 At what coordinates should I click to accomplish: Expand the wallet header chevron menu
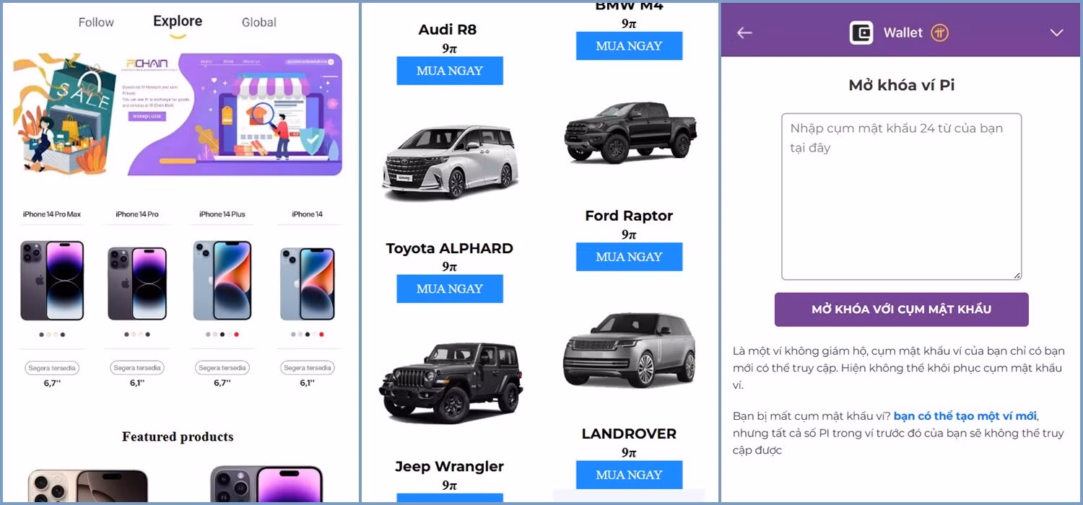click(1057, 32)
